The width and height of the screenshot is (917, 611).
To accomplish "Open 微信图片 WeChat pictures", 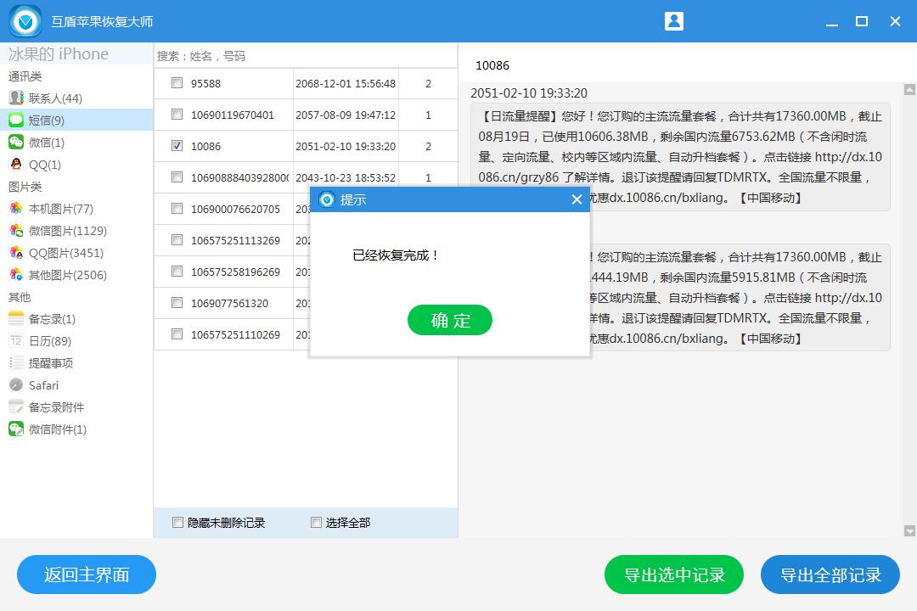I will [x=58, y=230].
